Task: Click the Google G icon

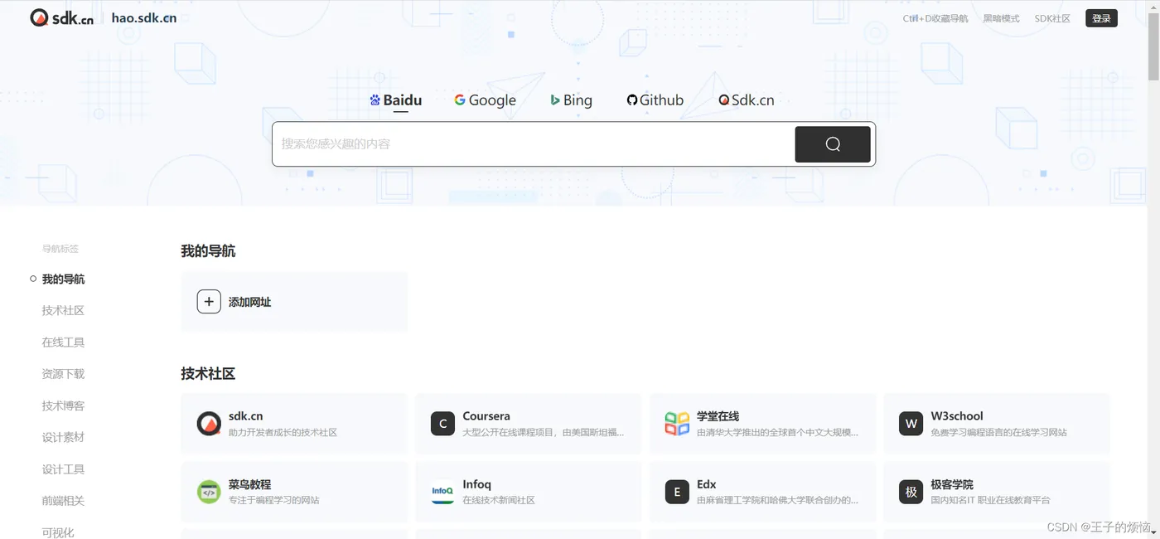Action: coord(460,100)
